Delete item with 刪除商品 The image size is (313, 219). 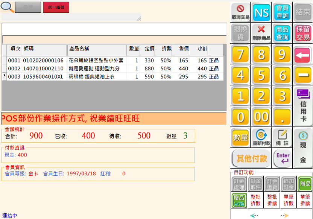pyautogui.click(x=262, y=33)
